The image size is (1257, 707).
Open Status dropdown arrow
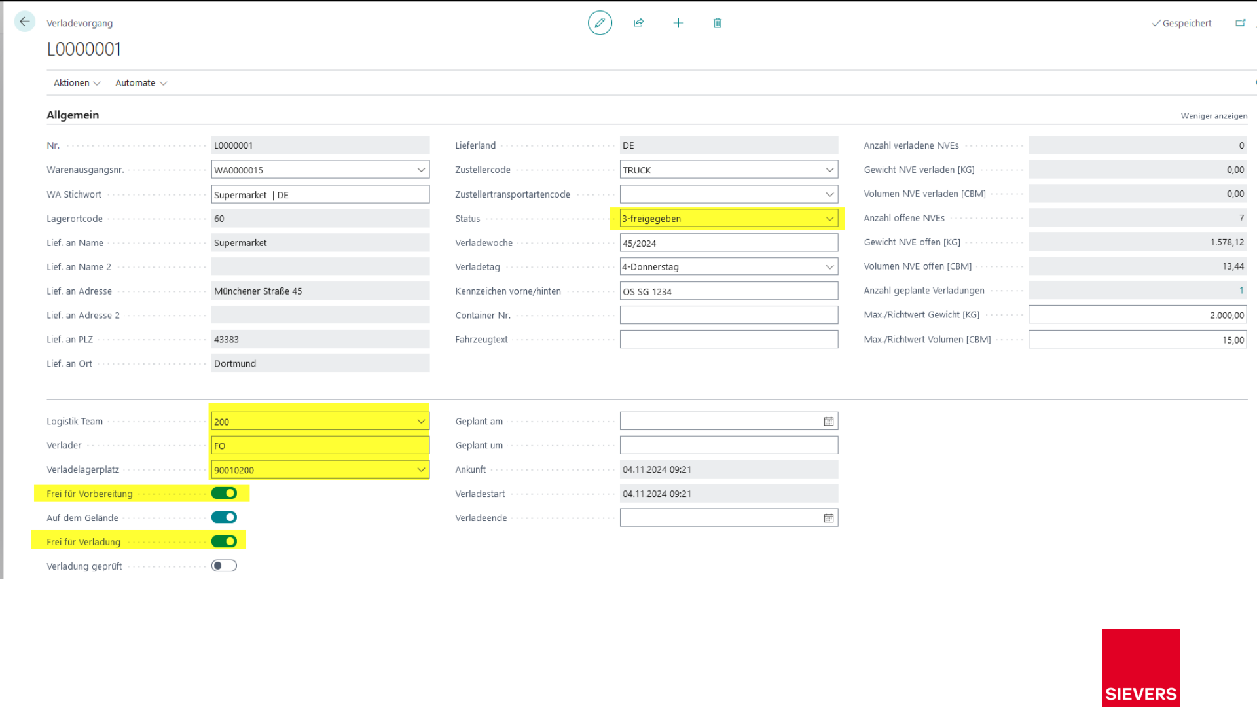click(829, 219)
